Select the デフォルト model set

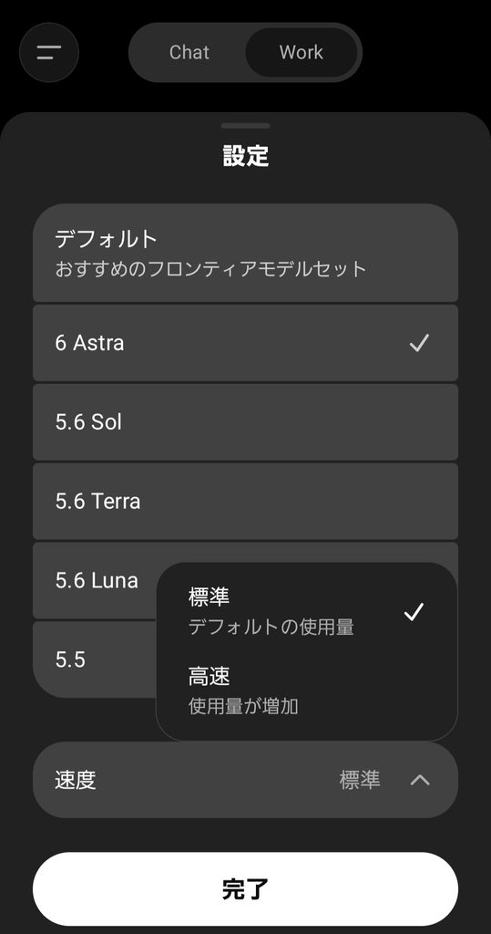point(245,253)
